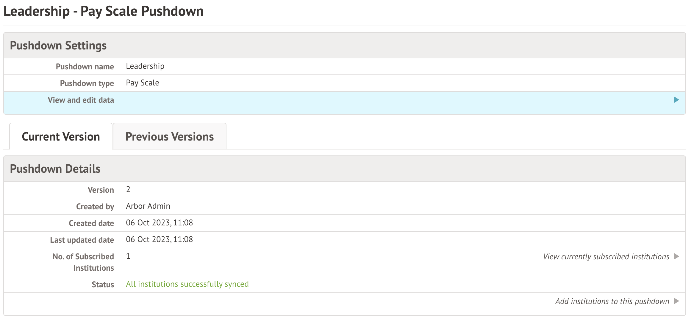Click the Pushdown Details section header

pyautogui.click(x=55, y=169)
